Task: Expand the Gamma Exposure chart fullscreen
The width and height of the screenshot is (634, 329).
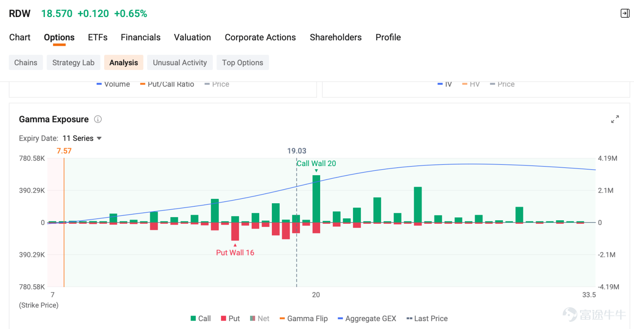Action: pyautogui.click(x=615, y=119)
